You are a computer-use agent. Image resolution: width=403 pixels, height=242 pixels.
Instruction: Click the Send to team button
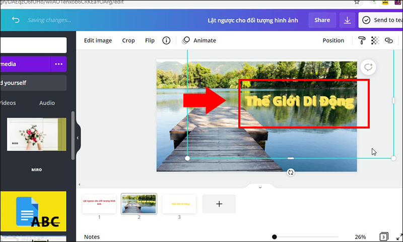pos(381,20)
